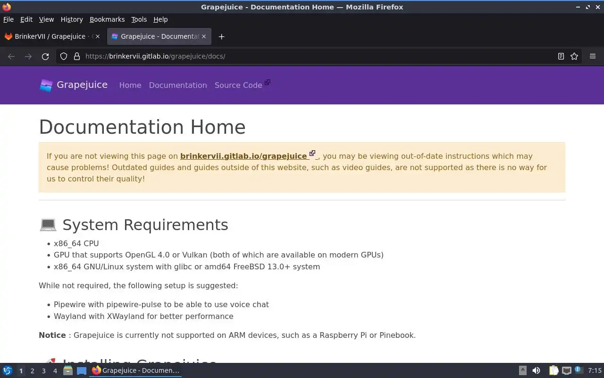Image resolution: width=604 pixels, height=378 pixels.
Task: Click the Grapejuice brand name link
Action: [82, 85]
